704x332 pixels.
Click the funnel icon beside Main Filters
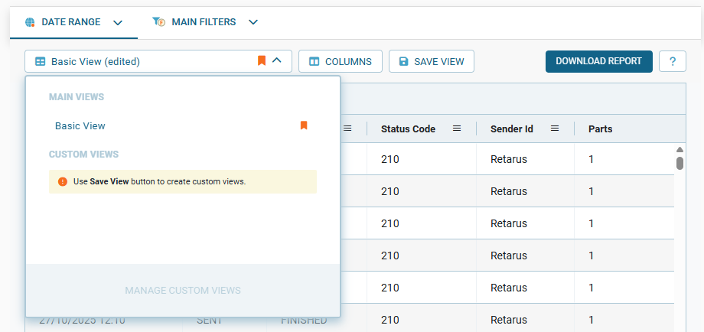[159, 22]
